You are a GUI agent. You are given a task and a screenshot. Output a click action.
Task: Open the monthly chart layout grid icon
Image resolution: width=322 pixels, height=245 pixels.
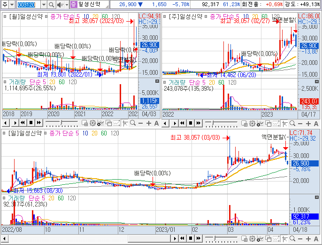click(84, 123)
